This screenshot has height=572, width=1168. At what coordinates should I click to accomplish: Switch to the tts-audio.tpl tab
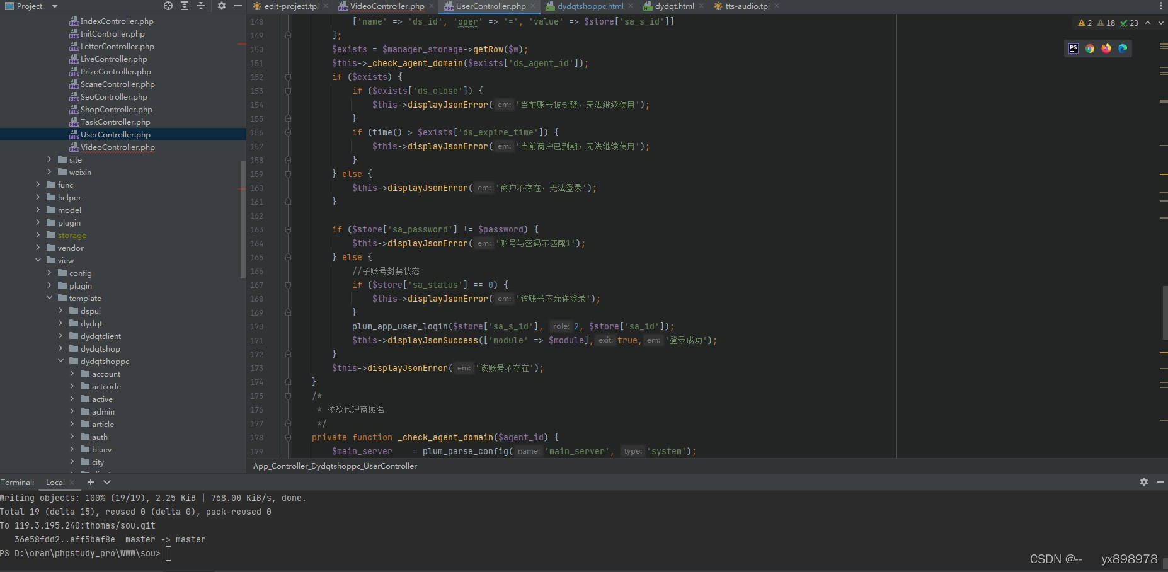coord(747,6)
